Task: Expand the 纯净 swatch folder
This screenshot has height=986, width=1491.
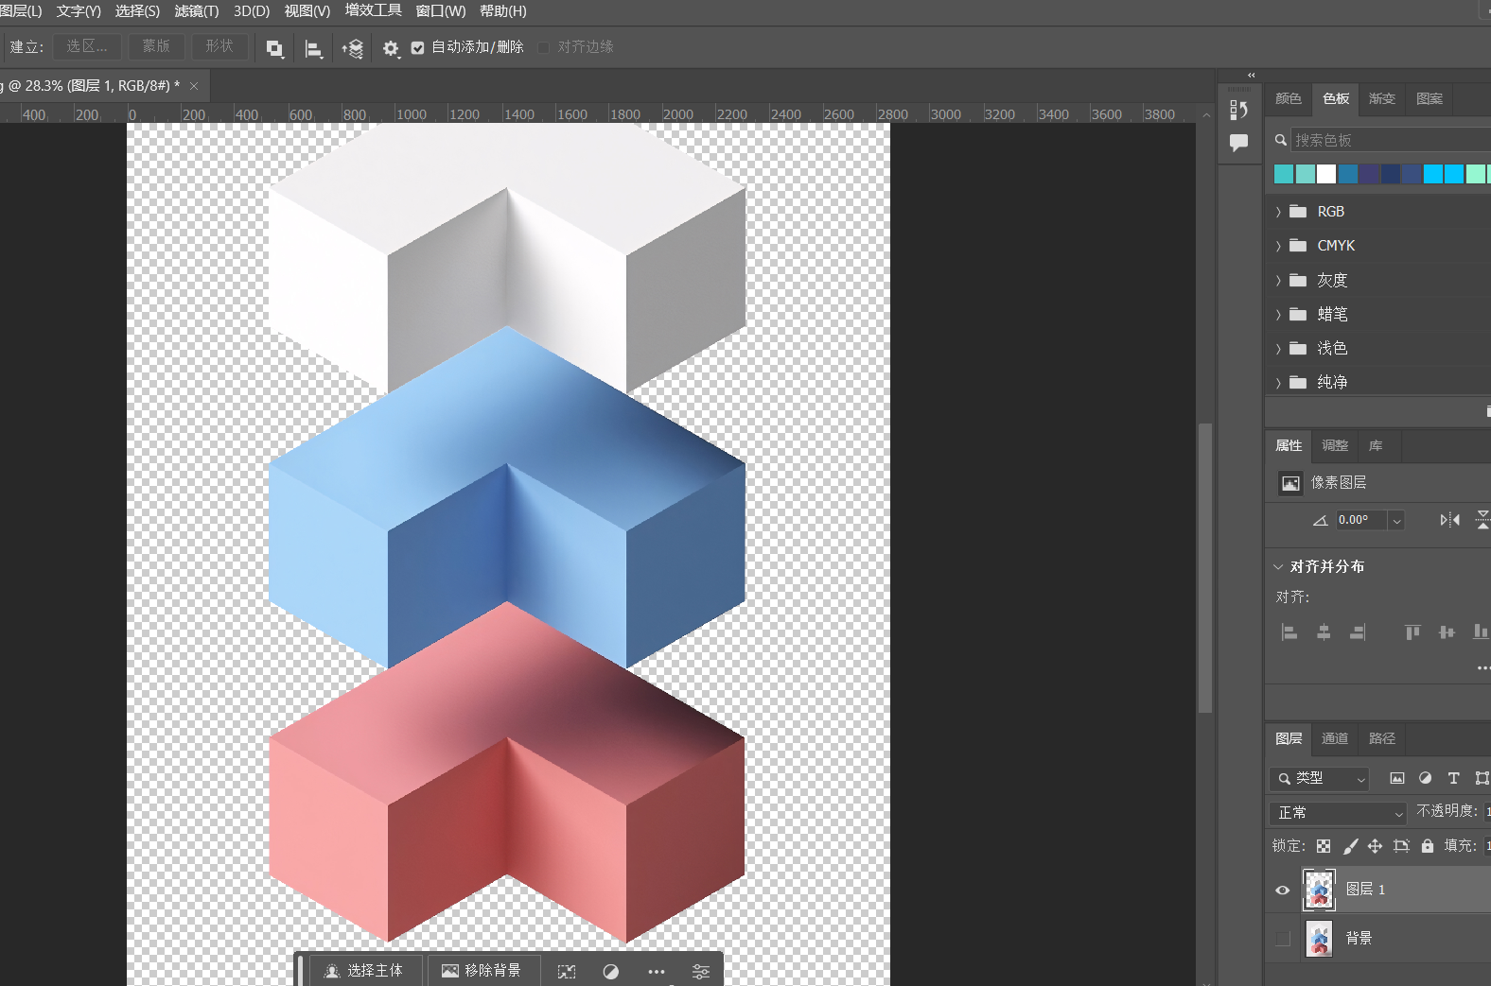Action: (x=1278, y=383)
